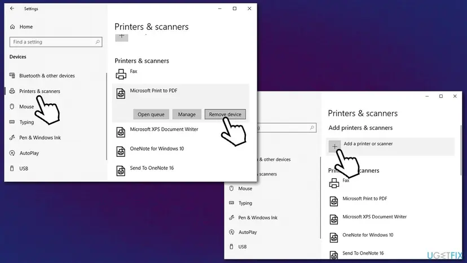The image size is (467, 263).
Task: Go to Home in the front Settings window
Action: click(x=26, y=27)
